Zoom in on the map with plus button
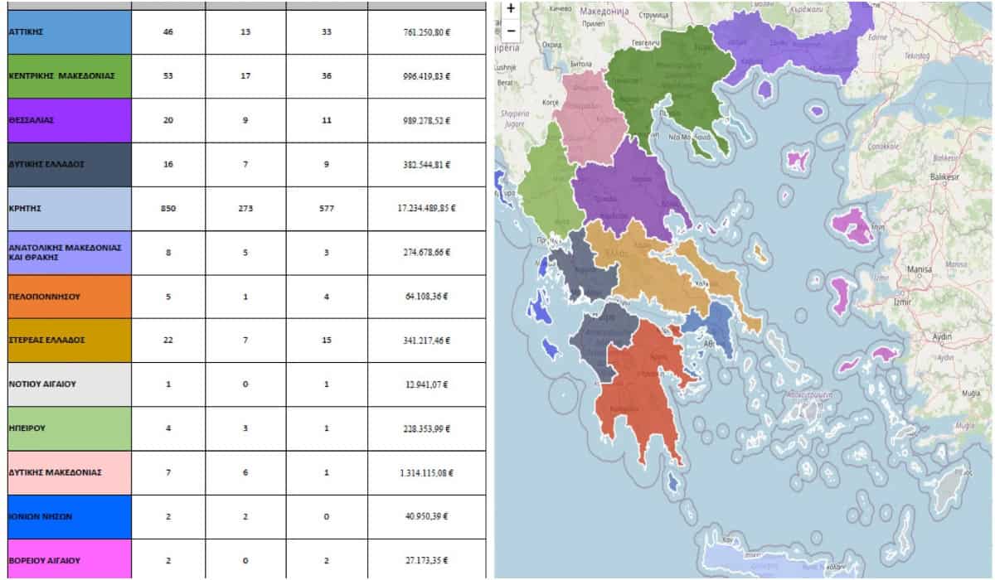 coord(510,9)
